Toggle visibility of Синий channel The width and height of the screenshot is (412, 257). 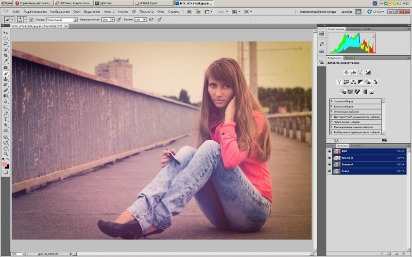point(329,171)
